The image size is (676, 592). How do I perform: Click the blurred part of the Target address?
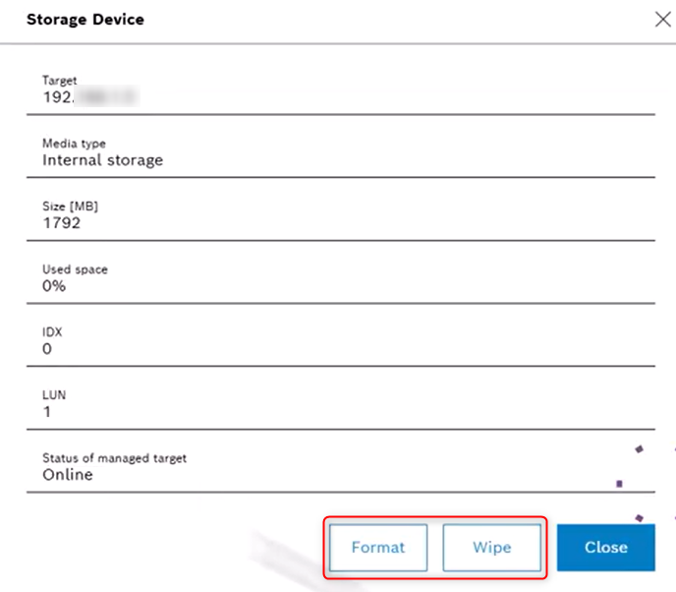pos(106,96)
